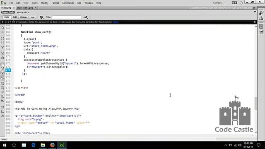Screen dimensions: 265x149
Task: Click highlighted line number 174
Action: (x=8, y=70)
